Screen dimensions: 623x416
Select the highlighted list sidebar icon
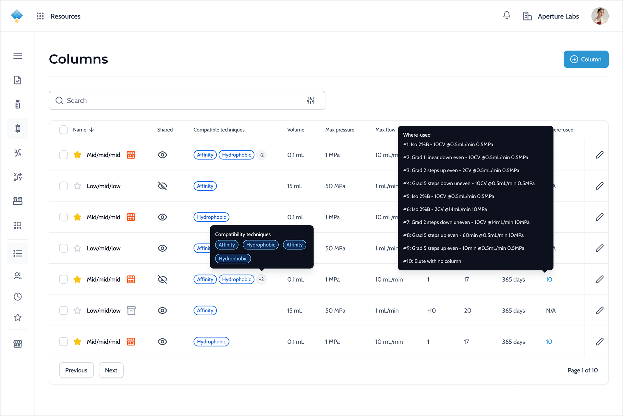[18, 253]
